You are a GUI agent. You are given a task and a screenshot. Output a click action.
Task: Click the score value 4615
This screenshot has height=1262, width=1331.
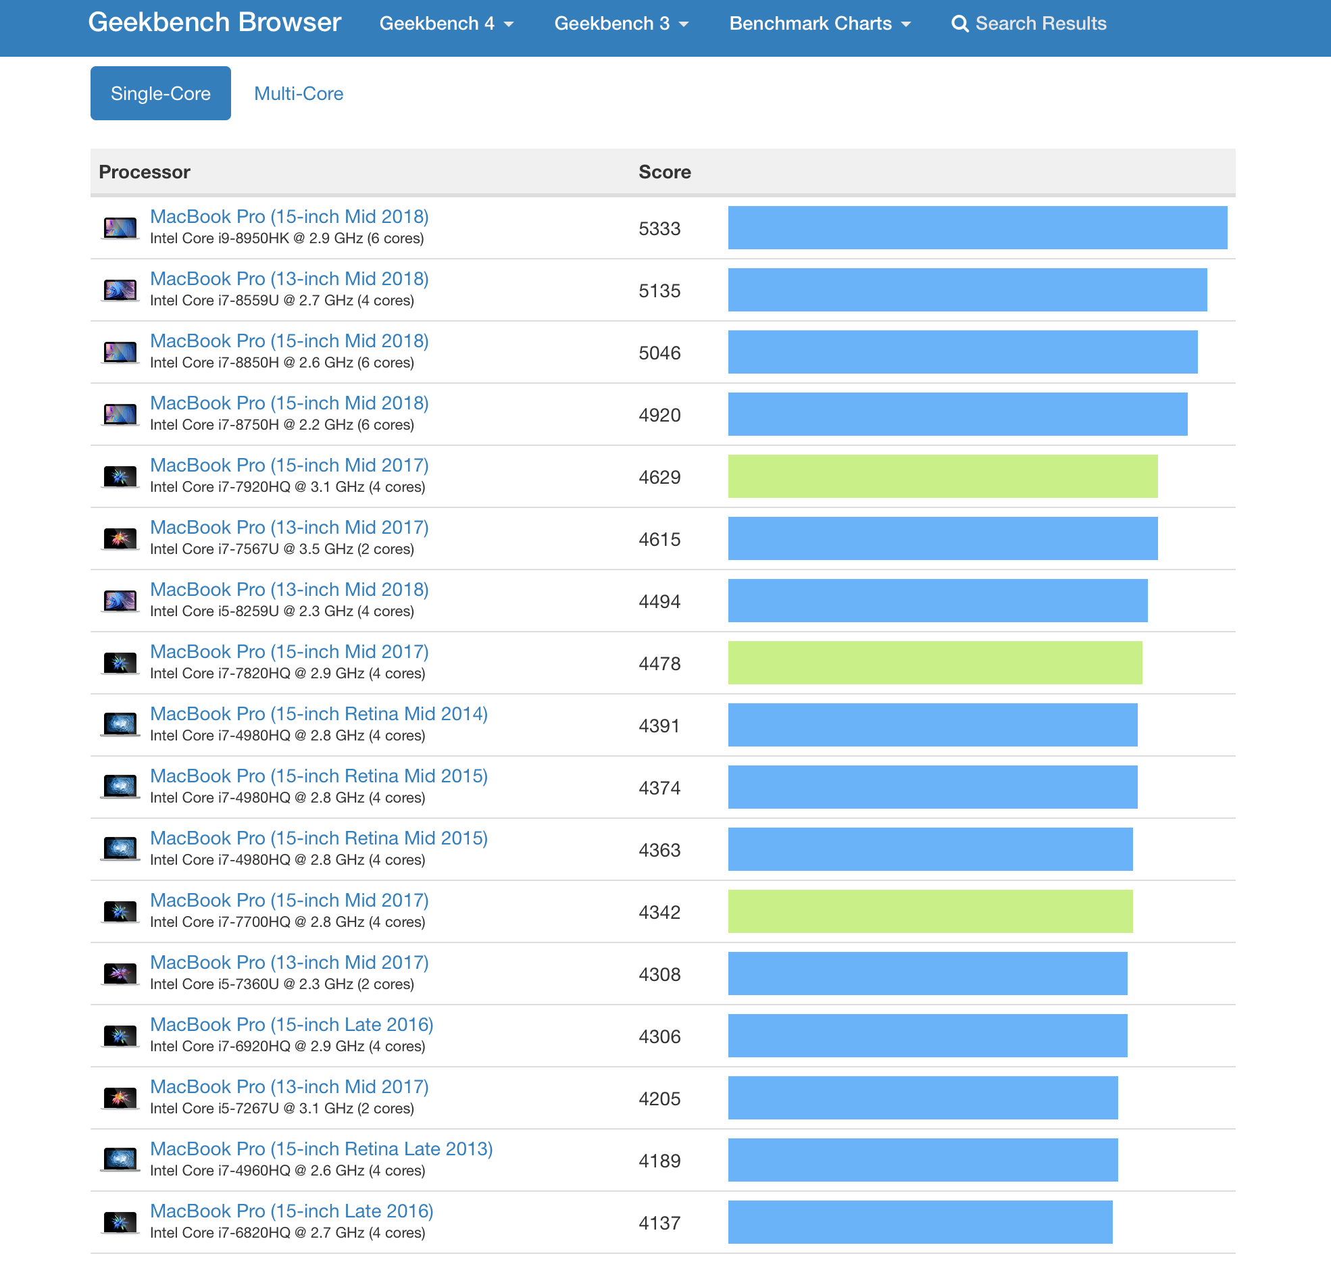click(x=659, y=540)
